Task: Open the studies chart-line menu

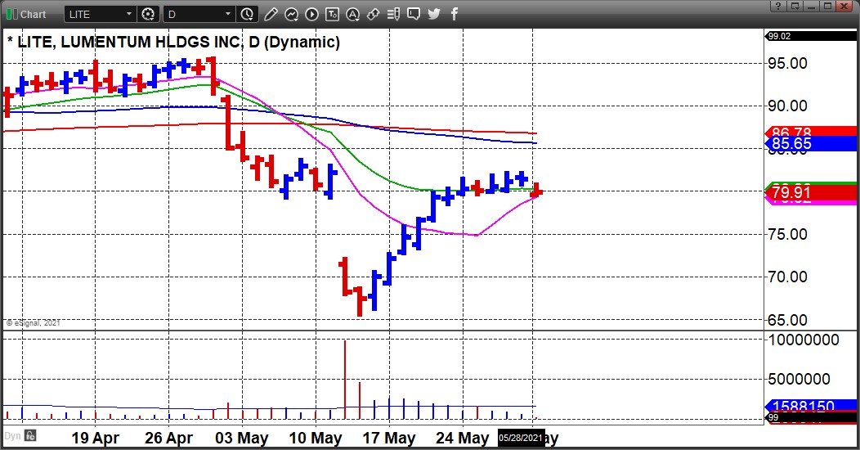Action: (291, 14)
